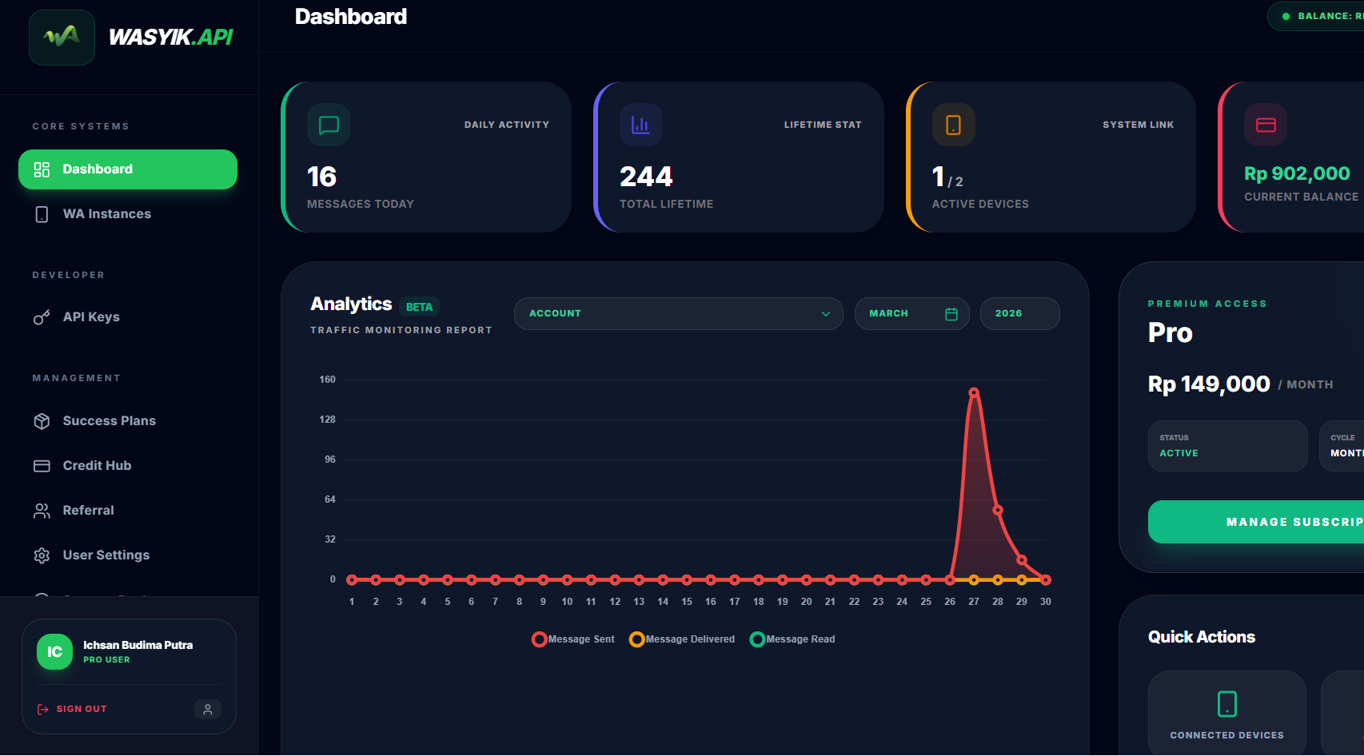Screen dimensions: 1364x756
Task: Click the Lifetime Stat bar chart icon
Action: click(x=640, y=125)
